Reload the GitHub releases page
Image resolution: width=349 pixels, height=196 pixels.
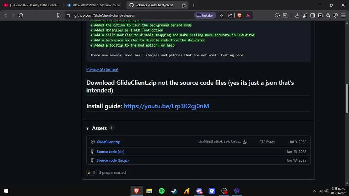pyautogui.click(x=21, y=16)
